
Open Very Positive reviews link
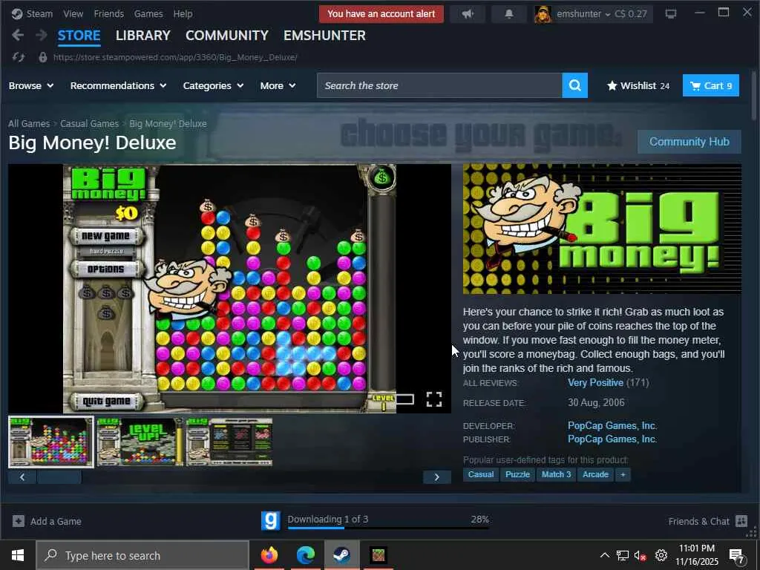595,383
